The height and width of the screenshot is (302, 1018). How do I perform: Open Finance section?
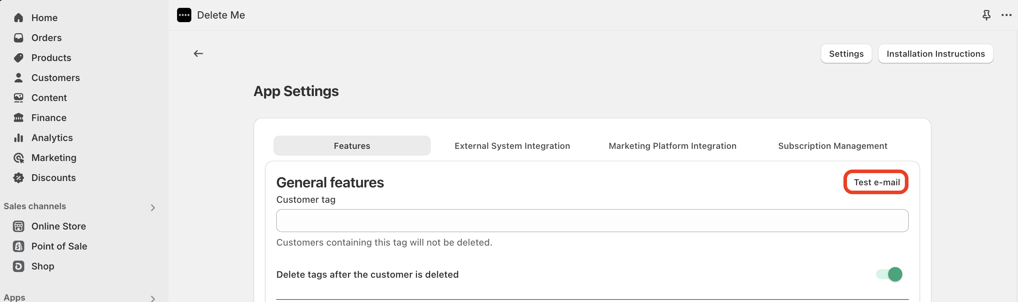tap(49, 117)
